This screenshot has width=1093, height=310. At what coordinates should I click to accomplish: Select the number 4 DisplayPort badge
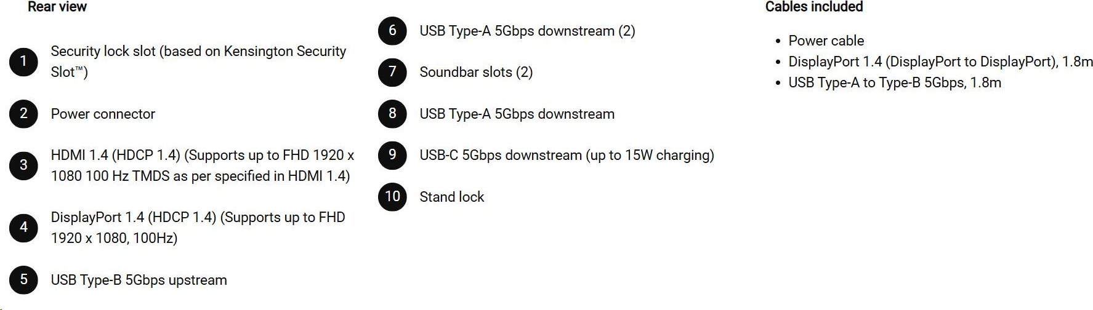click(23, 228)
